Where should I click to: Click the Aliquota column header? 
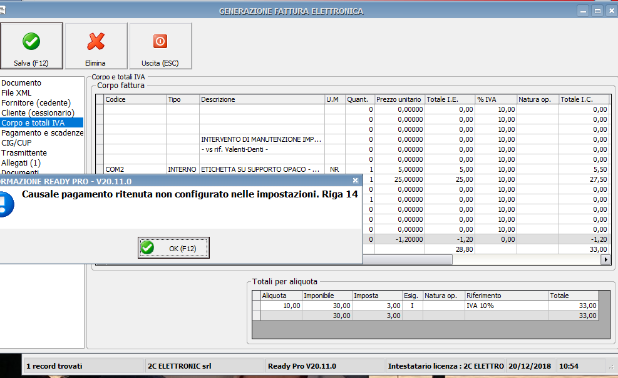(x=281, y=296)
